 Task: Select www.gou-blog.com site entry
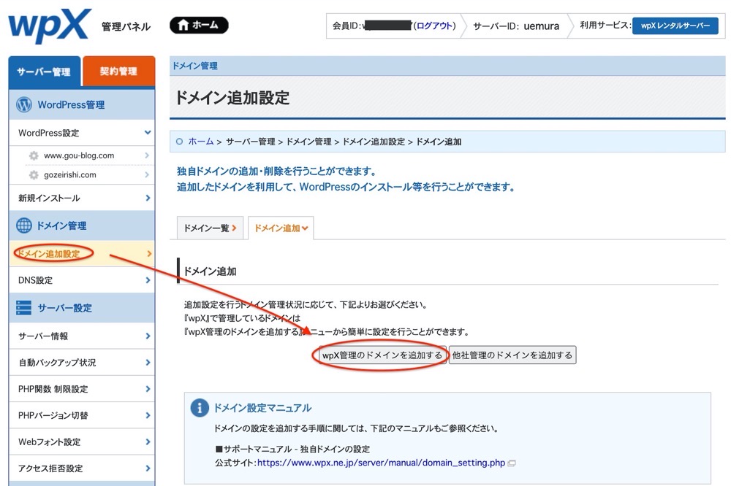(79, 155)
